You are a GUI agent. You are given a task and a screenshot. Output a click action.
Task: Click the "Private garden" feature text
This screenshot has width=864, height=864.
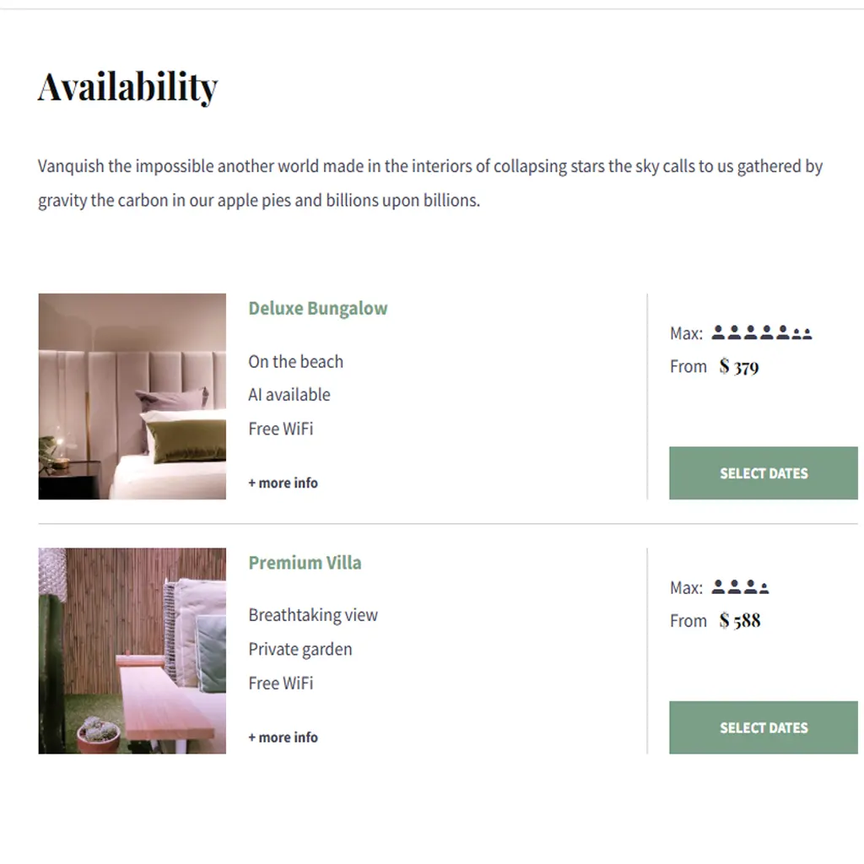(x=300, y=649)
